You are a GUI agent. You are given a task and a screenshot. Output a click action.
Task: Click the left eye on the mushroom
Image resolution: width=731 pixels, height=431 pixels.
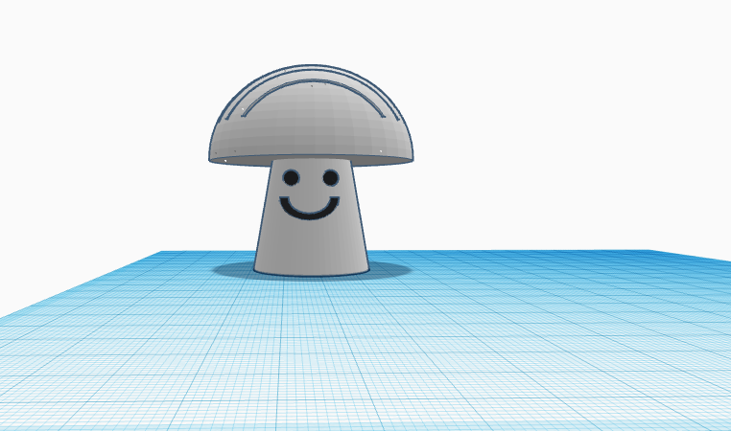[291, 178]
